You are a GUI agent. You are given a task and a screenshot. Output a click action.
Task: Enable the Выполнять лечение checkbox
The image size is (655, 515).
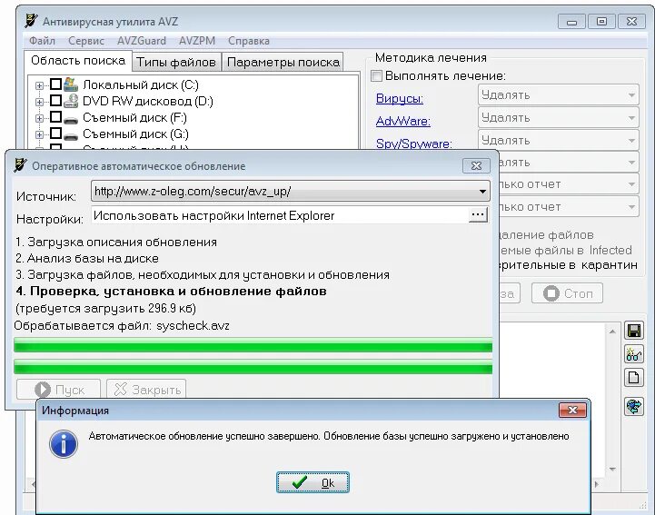(376, 75)
